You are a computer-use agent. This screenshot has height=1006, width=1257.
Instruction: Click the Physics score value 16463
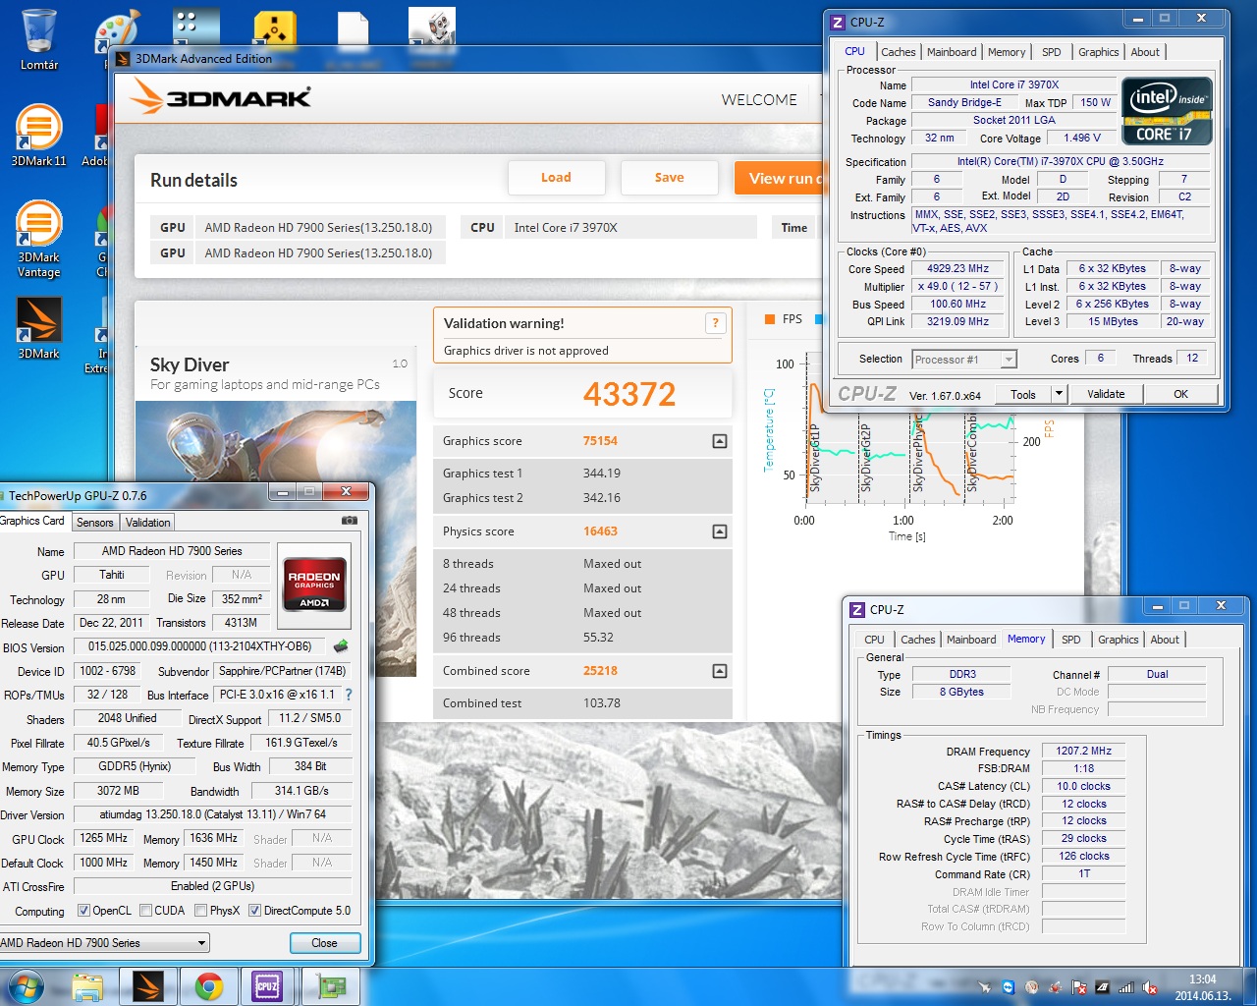click(x=600, y=531)
